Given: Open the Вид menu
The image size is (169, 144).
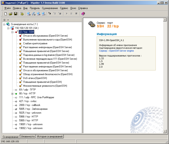Looking at the screenshot, I should point(25,8).
